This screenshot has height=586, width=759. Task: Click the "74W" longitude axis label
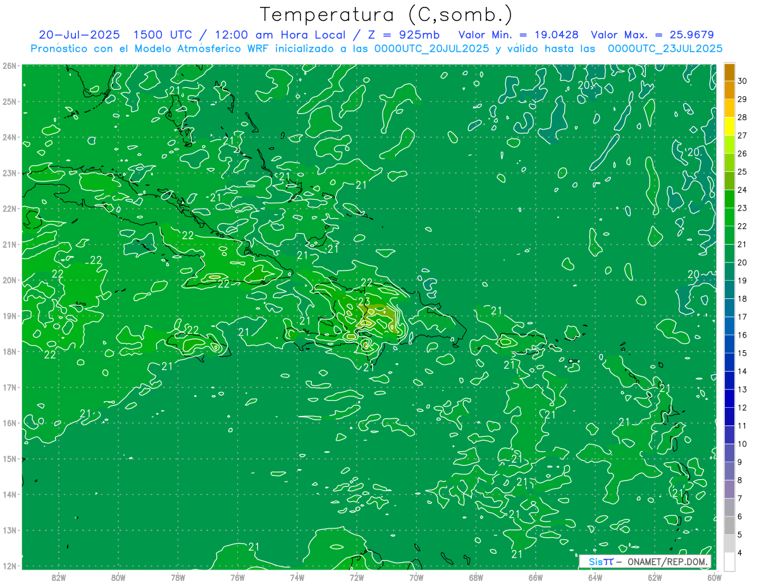pyautogui.click(x=297, y=577)
